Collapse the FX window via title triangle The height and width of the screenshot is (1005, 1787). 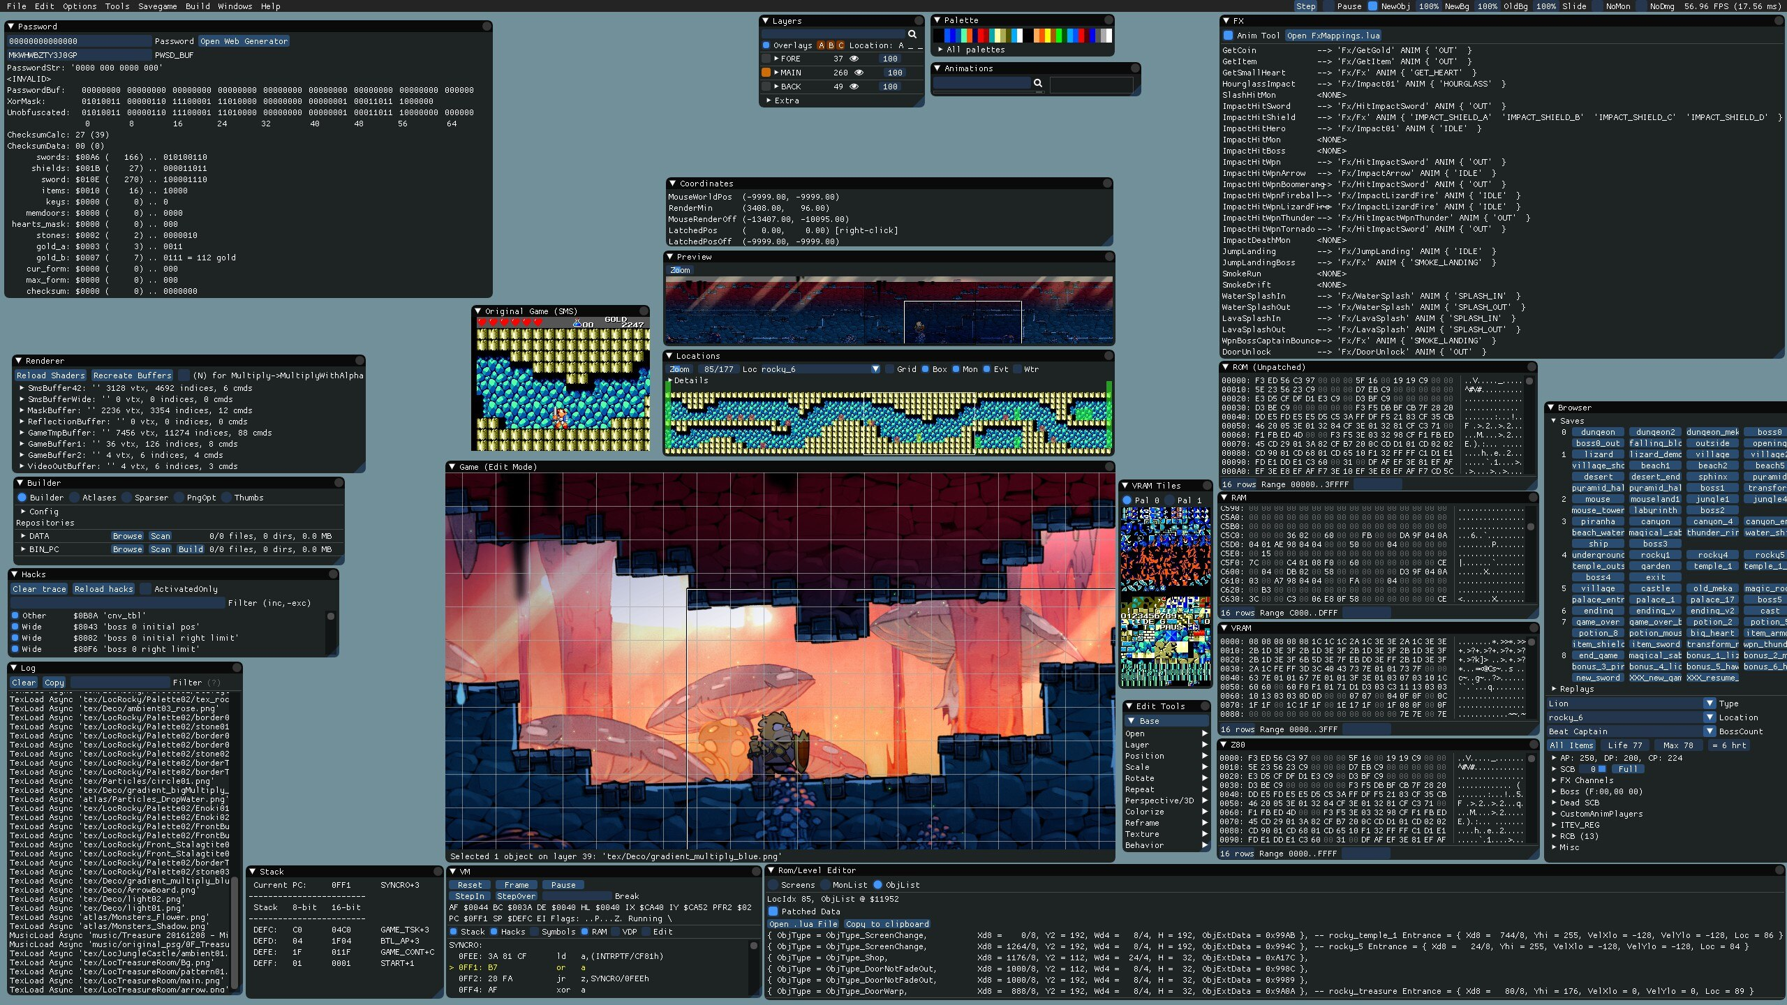[1226, 21]
